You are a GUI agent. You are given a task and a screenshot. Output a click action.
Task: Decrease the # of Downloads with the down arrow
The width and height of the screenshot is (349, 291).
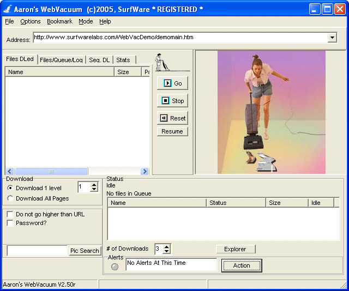tap(166, 251)
